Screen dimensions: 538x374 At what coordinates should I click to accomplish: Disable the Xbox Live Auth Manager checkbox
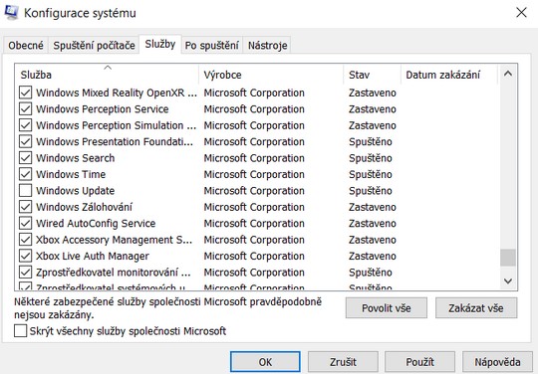[x=25, y=256]
